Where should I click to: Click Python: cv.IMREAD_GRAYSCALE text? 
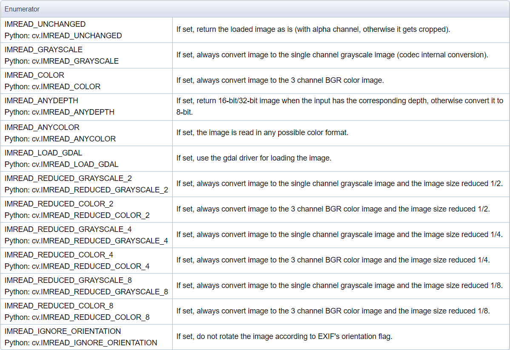click(62, 61)
